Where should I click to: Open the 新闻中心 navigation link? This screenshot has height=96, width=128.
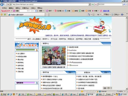tap(46, 39)
